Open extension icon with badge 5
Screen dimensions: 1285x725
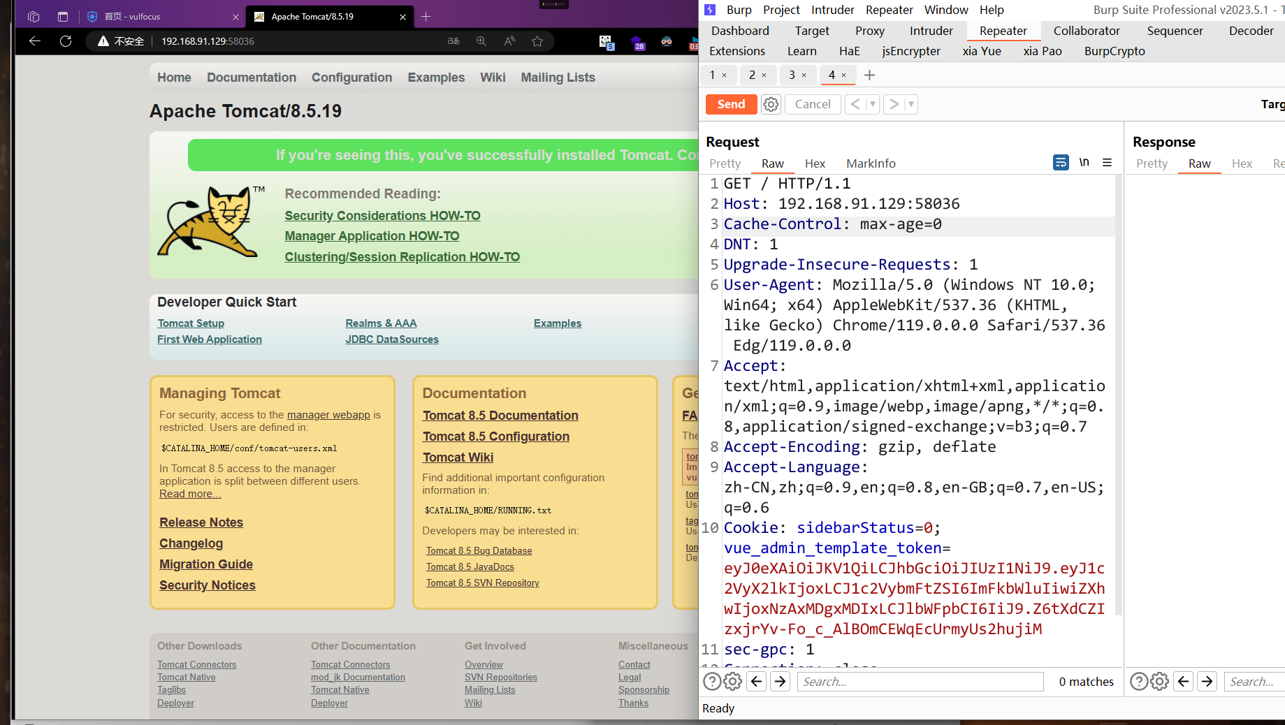[606, 43]
